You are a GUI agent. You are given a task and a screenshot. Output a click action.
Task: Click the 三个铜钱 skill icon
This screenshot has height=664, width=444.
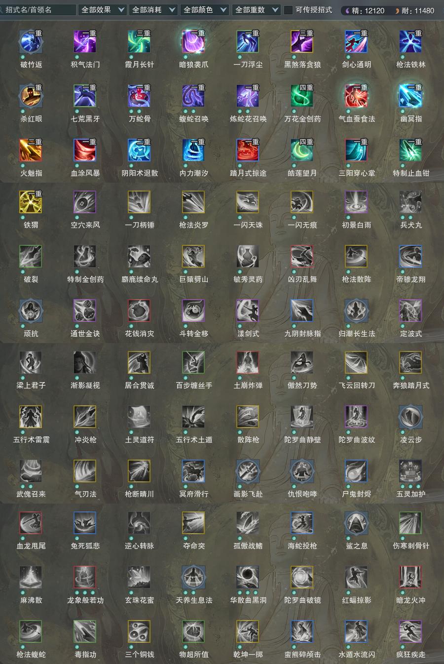(x=139, y=631)
